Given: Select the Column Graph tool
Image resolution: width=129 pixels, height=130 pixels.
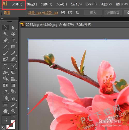Looking at the screenshot, I should [x=13, y=98].
